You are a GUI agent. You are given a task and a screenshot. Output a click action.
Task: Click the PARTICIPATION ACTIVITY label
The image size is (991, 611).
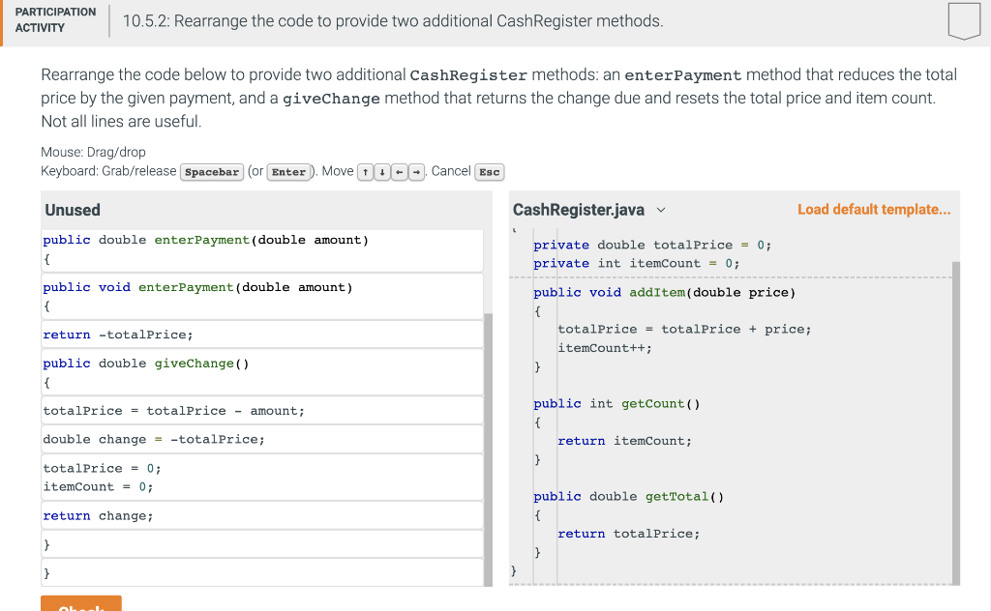[x=55, y=21]
